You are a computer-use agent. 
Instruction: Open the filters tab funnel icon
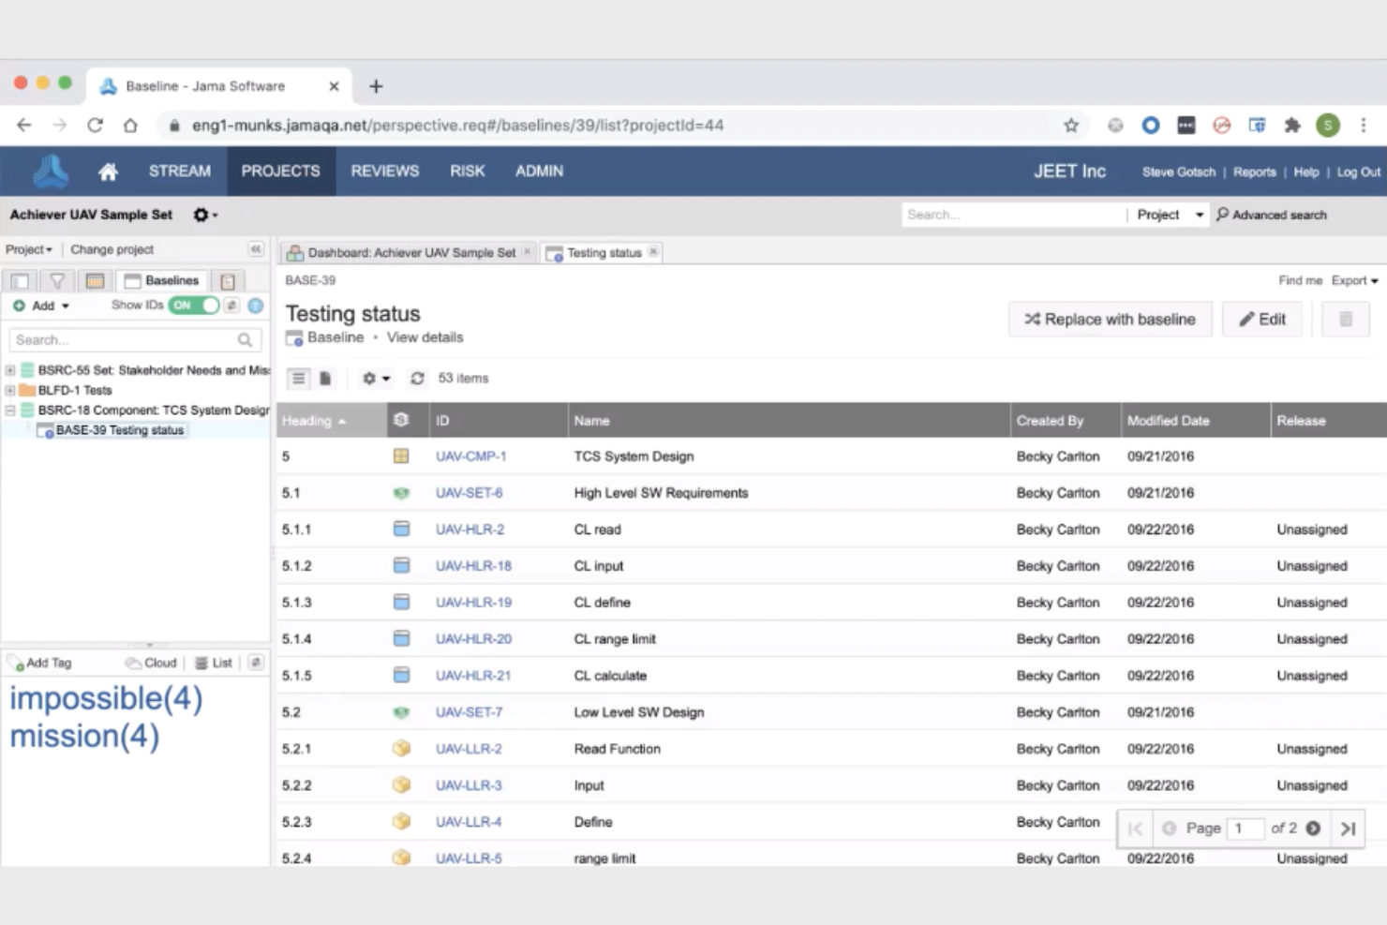pos(57,280)
